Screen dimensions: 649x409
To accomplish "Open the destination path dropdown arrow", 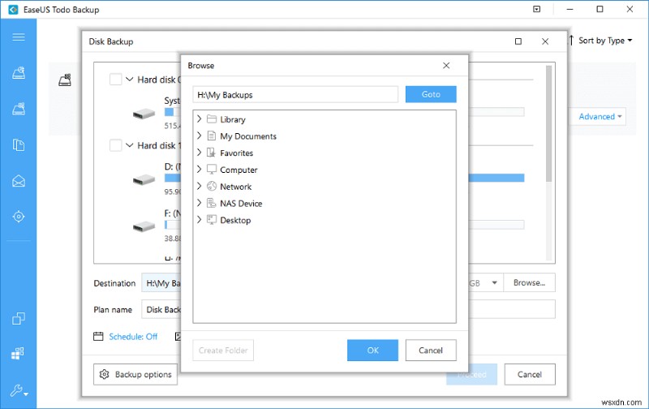I will 494,282.
